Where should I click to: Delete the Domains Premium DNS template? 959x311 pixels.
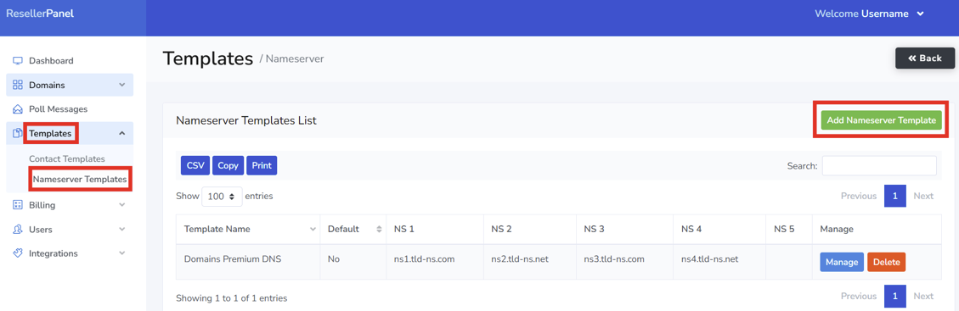(886, 262)
